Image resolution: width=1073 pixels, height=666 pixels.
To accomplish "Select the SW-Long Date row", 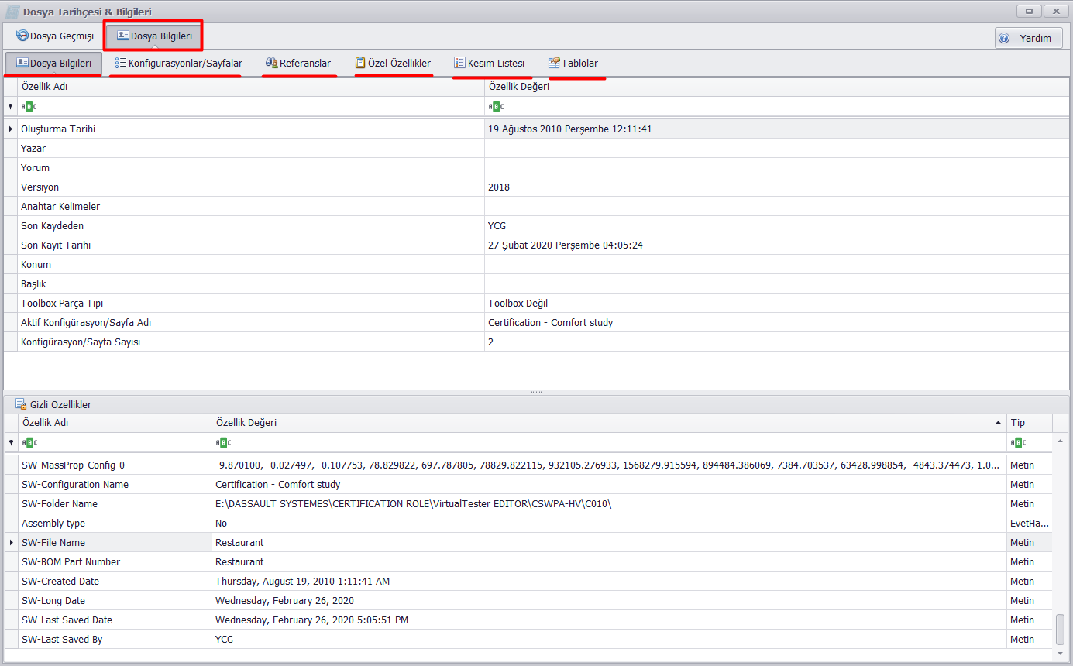I will coord(528,601).
